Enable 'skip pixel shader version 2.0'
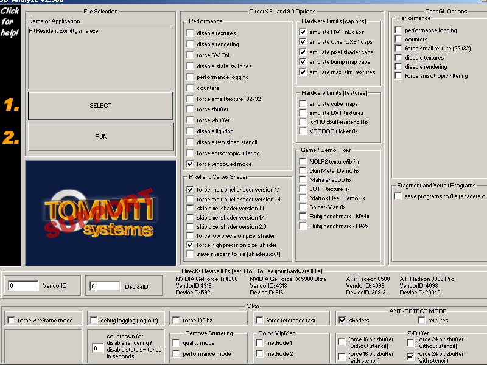Screen dimensions: 487x365 click(x=191, y=226)
